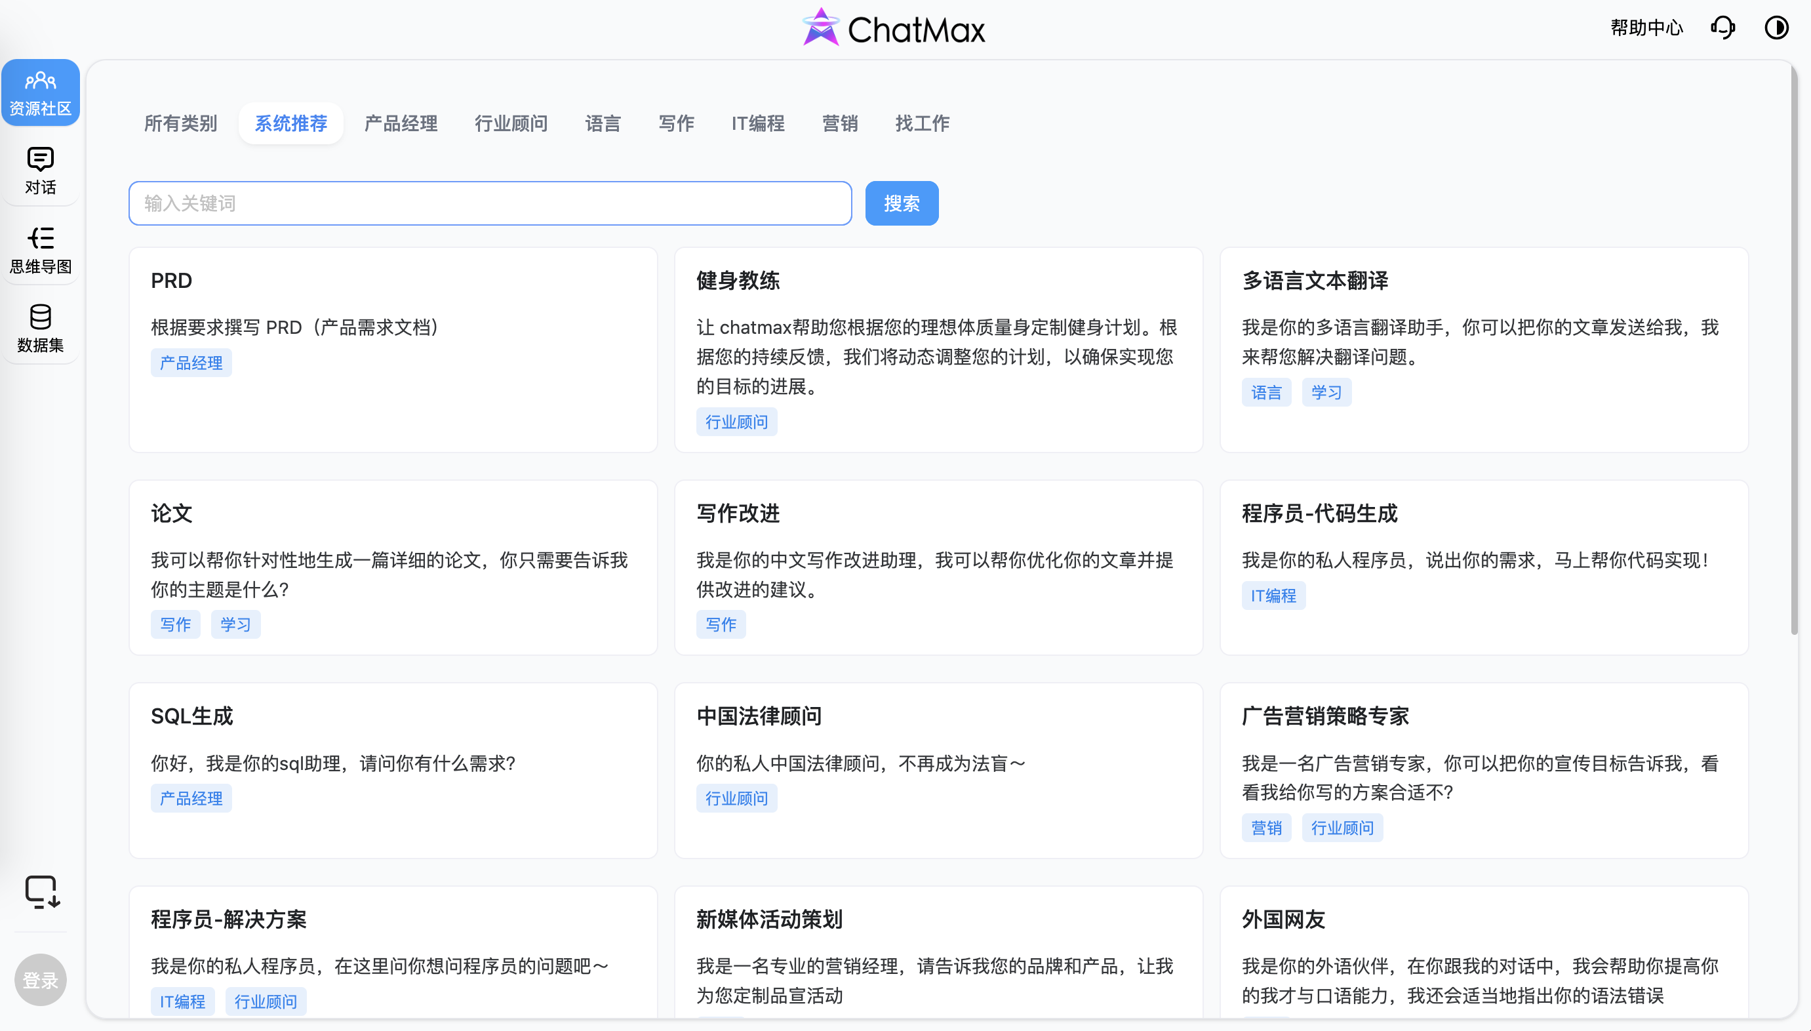Viewport: 1811px width, 1031px height.
Task: Switch to the 语言 tab
Action: (x=603, y=123)
